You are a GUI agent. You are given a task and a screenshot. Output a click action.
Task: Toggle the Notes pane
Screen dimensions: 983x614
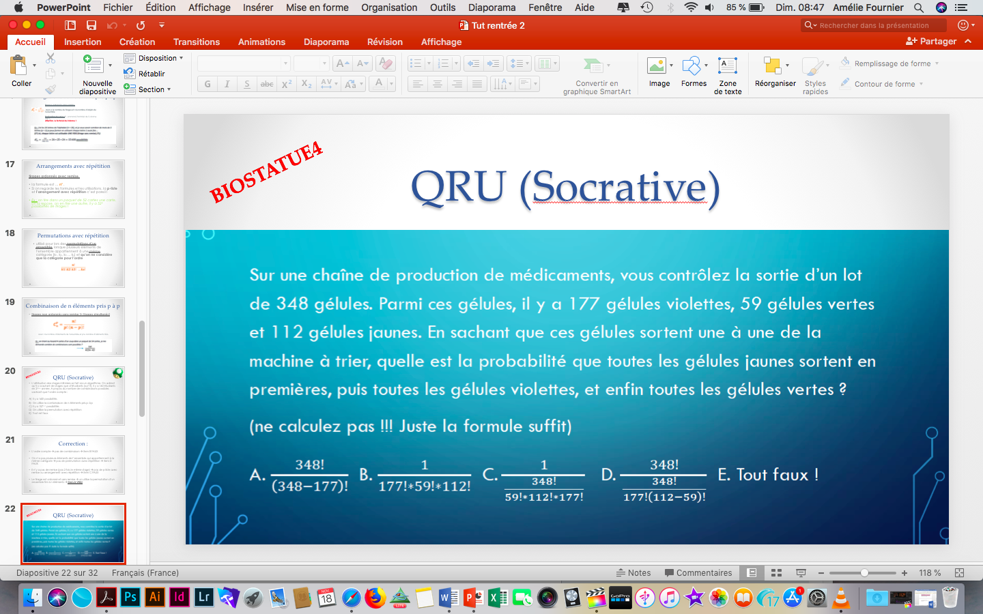tap(633, 573)
